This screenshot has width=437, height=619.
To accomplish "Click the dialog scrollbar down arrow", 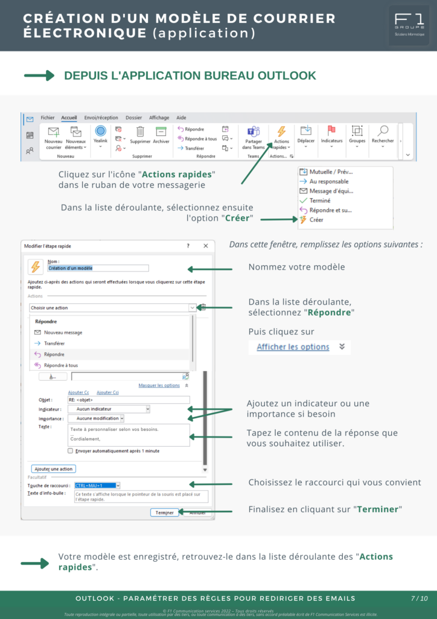I will pyautogui.click(x=205, y=470).
